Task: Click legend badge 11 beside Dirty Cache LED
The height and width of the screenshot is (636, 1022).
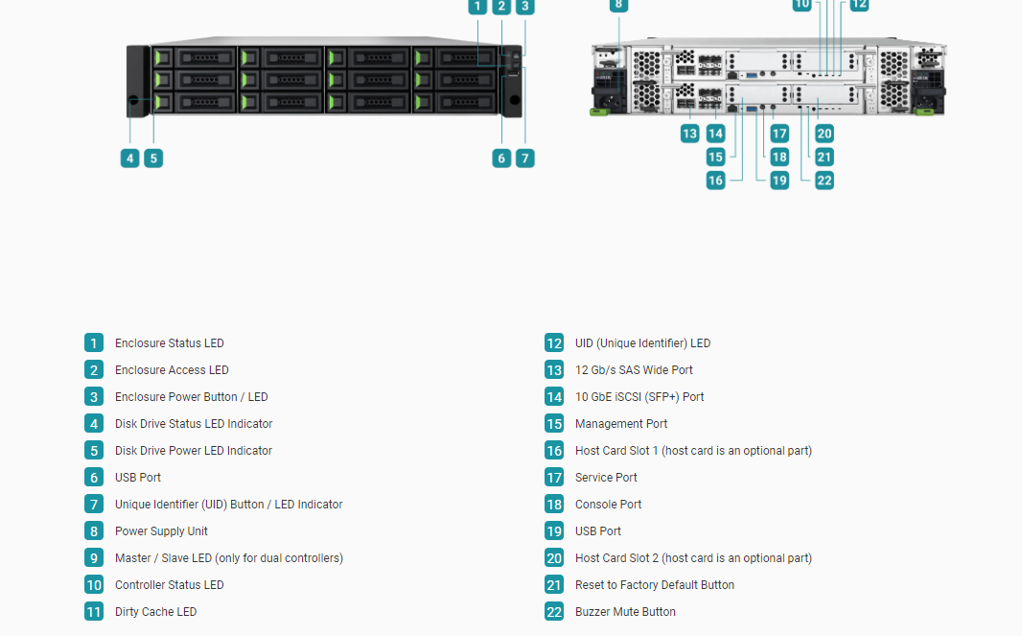Action: click(94, 612)
